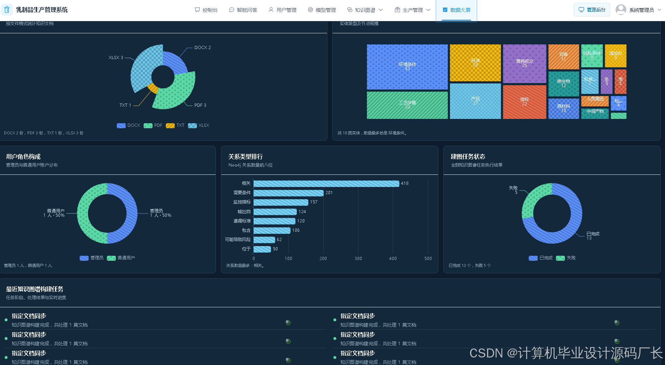This screenshot has width=665, height=365.
Task: Click the 遵循标准 bar with value 120
Action: pyautogui.click(x=274, y=221)
